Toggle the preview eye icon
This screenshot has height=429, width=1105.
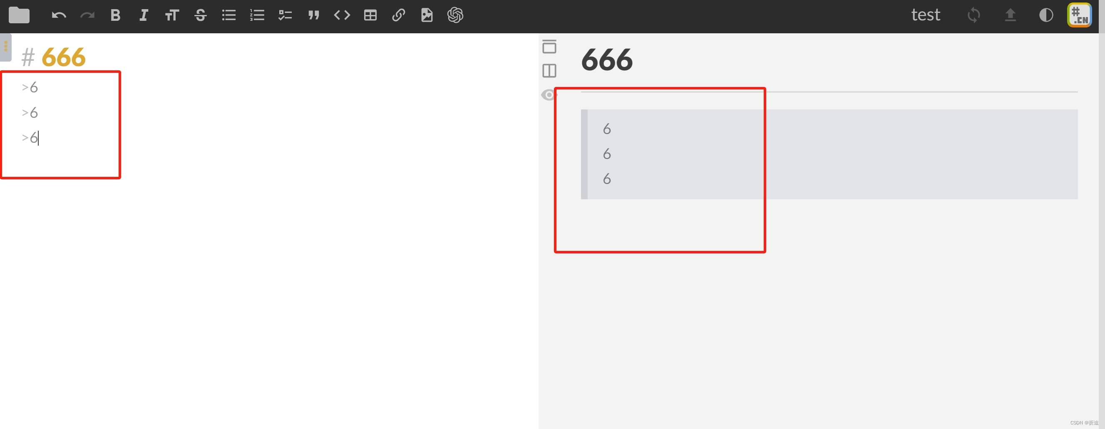point(549,95)
